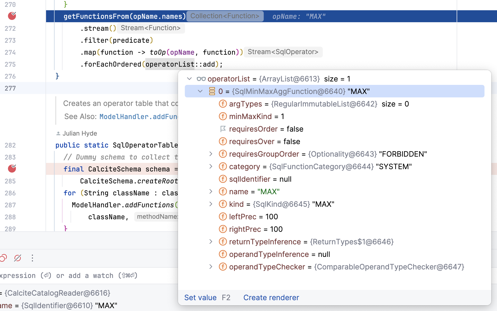Click the watches glasses icon beside operatorList
Viewport: 497px width, 311px height.
[201, 79]
